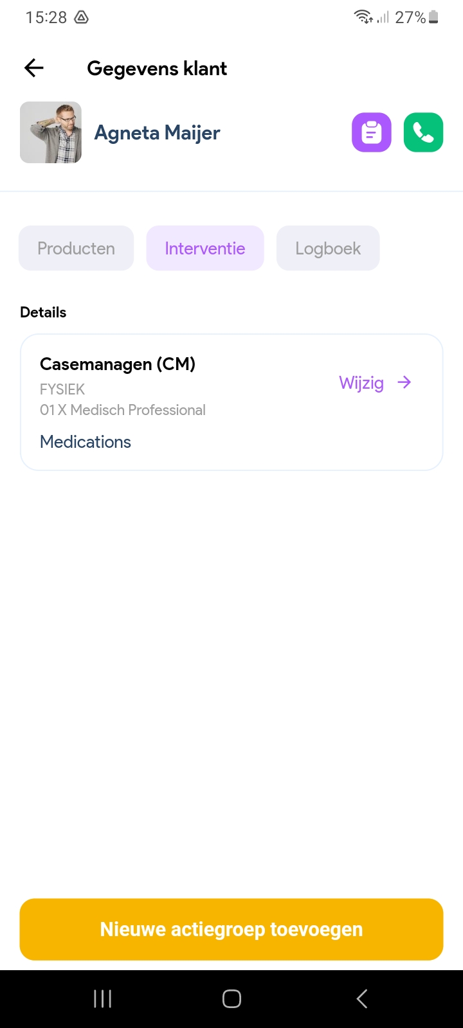The height and width of the screenshot is (1028, 463).
Task: Select the Interventie tab
Action: click(205, 248)
